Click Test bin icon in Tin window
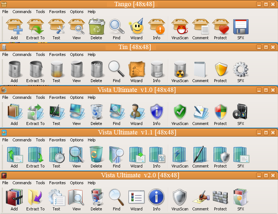 pos(57,69)
